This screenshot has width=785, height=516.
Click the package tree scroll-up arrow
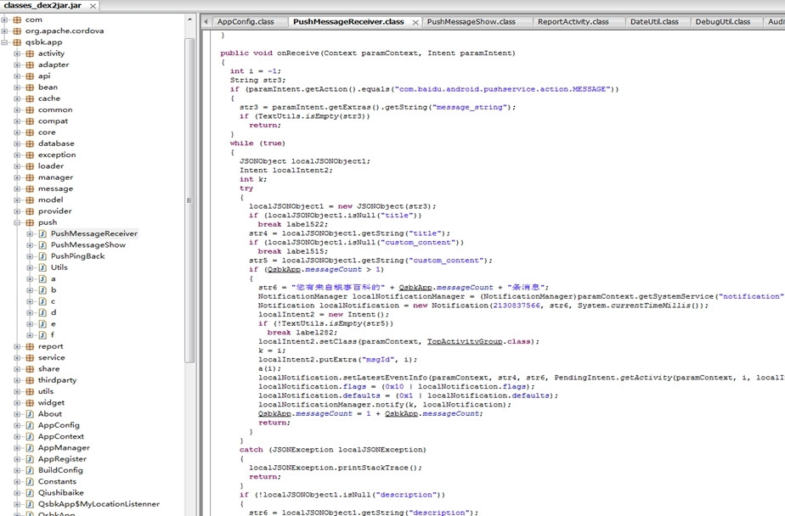pos(189,20)
